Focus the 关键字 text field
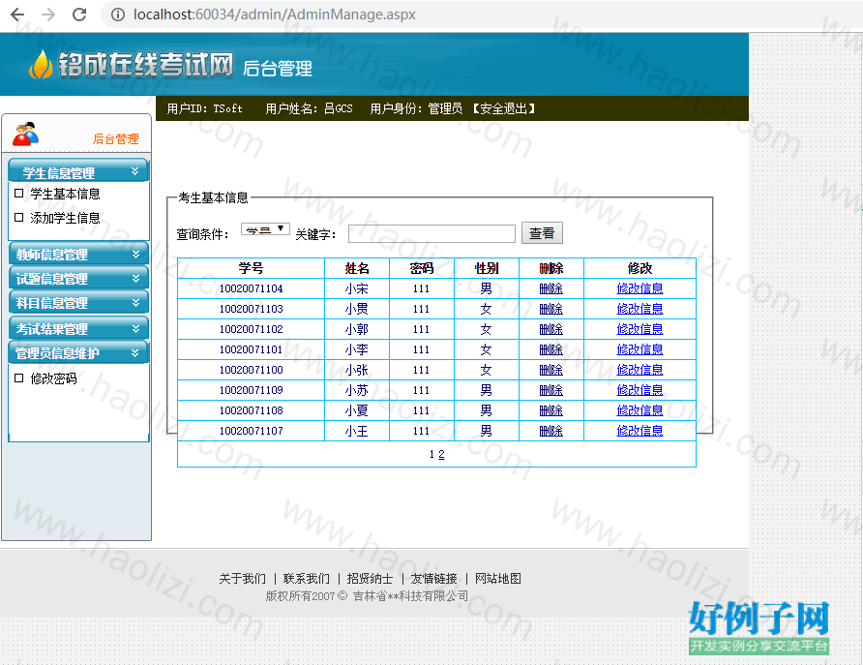Image resolution: width=863 pixels, height=665 pixels. click(x=432, y=233)
